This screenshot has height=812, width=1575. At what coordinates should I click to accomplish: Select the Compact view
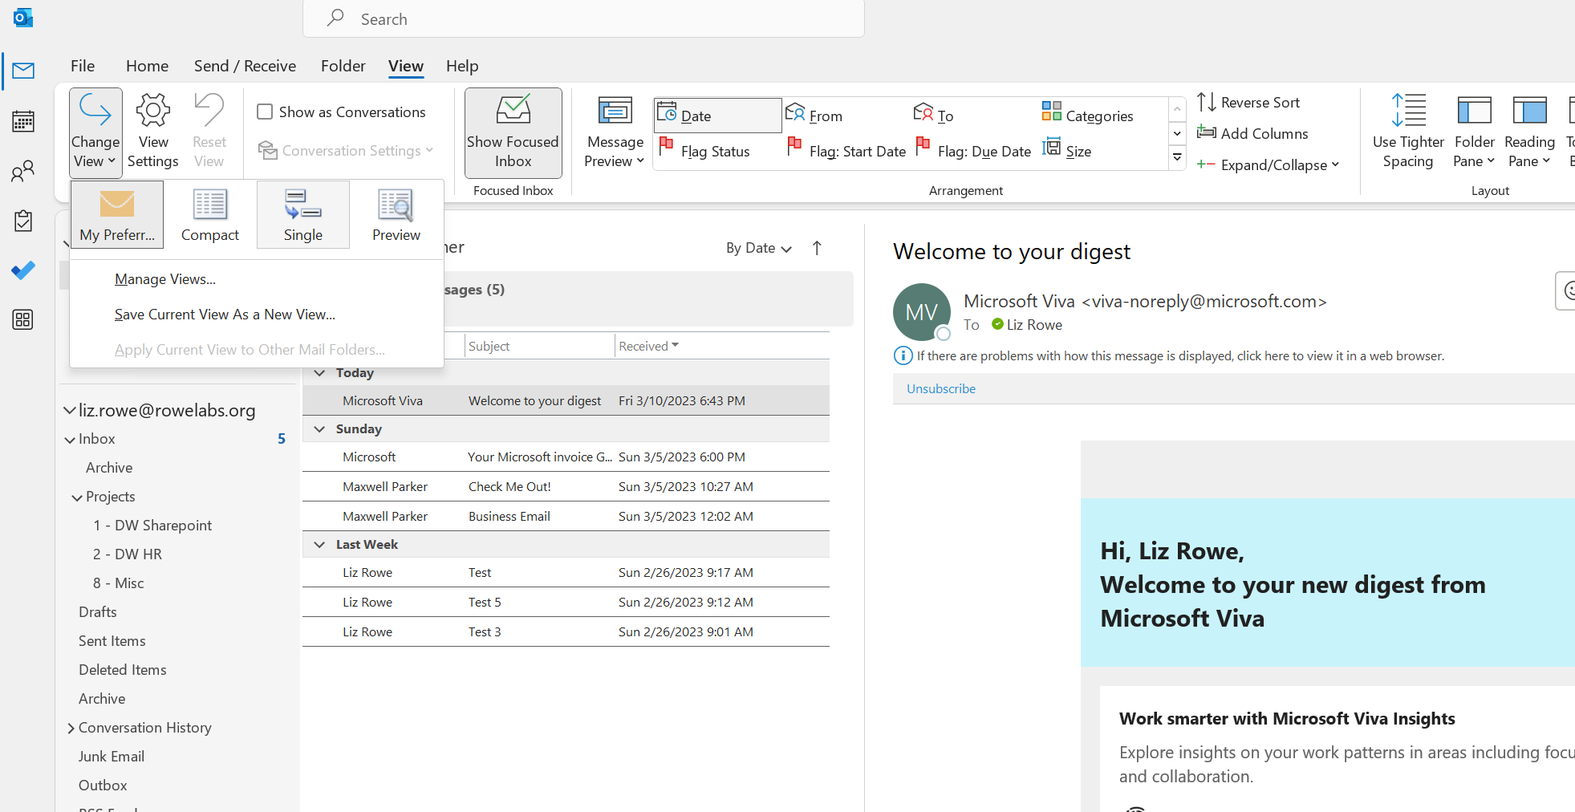click(x=210, y=215)
